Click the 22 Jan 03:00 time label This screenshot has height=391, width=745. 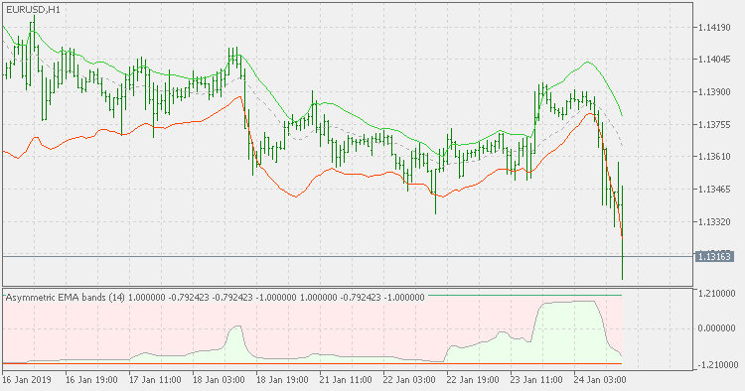coord(409,380)
